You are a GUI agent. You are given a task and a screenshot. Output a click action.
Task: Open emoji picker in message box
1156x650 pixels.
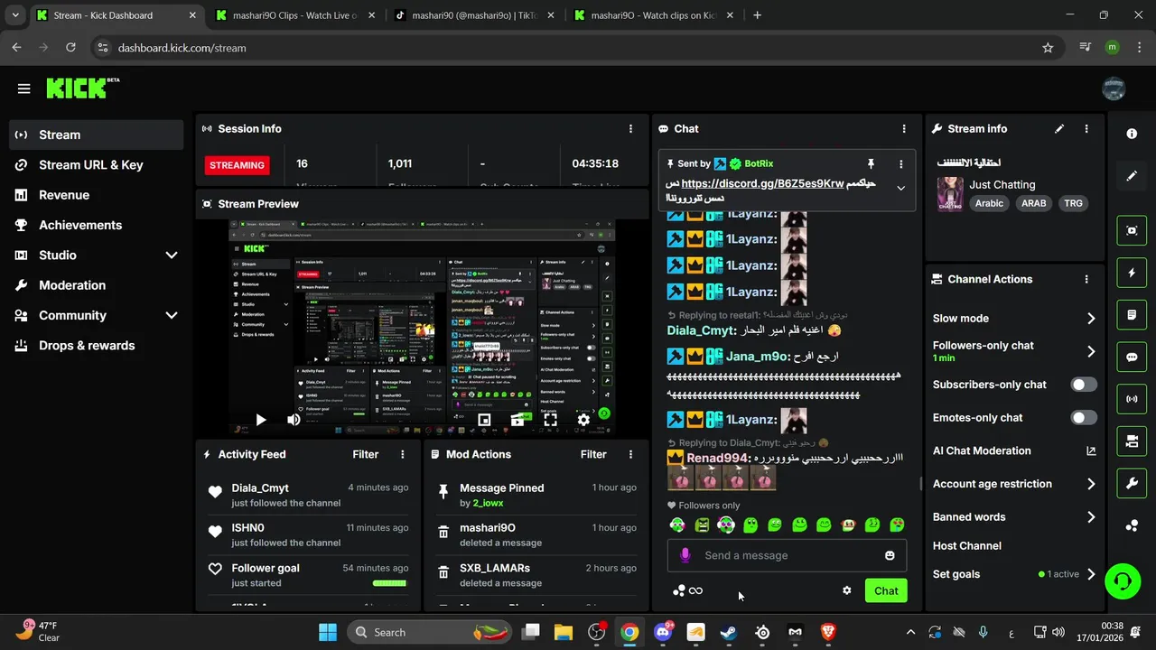tap(890, 556)
